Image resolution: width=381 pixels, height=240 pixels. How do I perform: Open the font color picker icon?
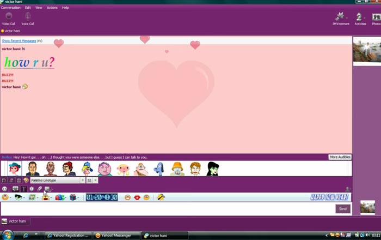click(26, 181)
